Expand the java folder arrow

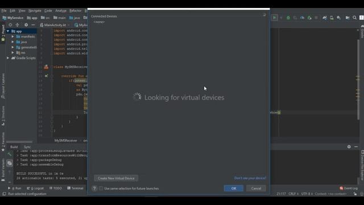pyautogui.click(x=13, y=42)
